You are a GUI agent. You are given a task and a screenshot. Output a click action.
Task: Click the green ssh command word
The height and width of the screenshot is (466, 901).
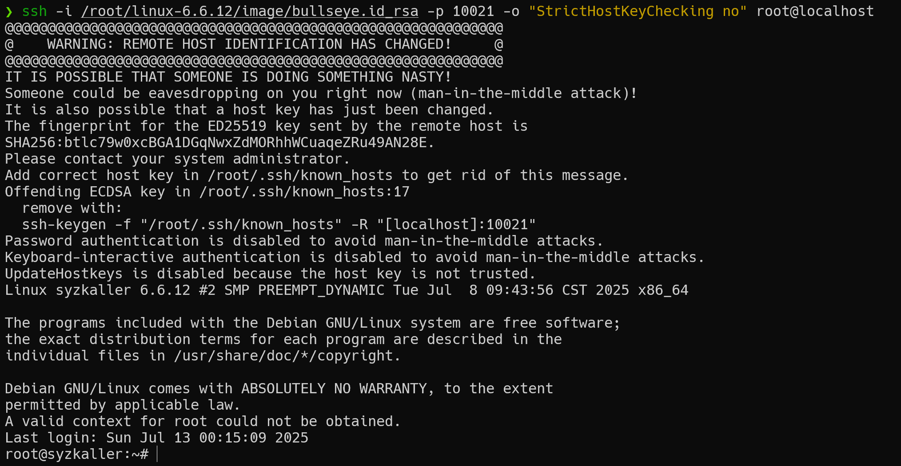click(34, 12)
